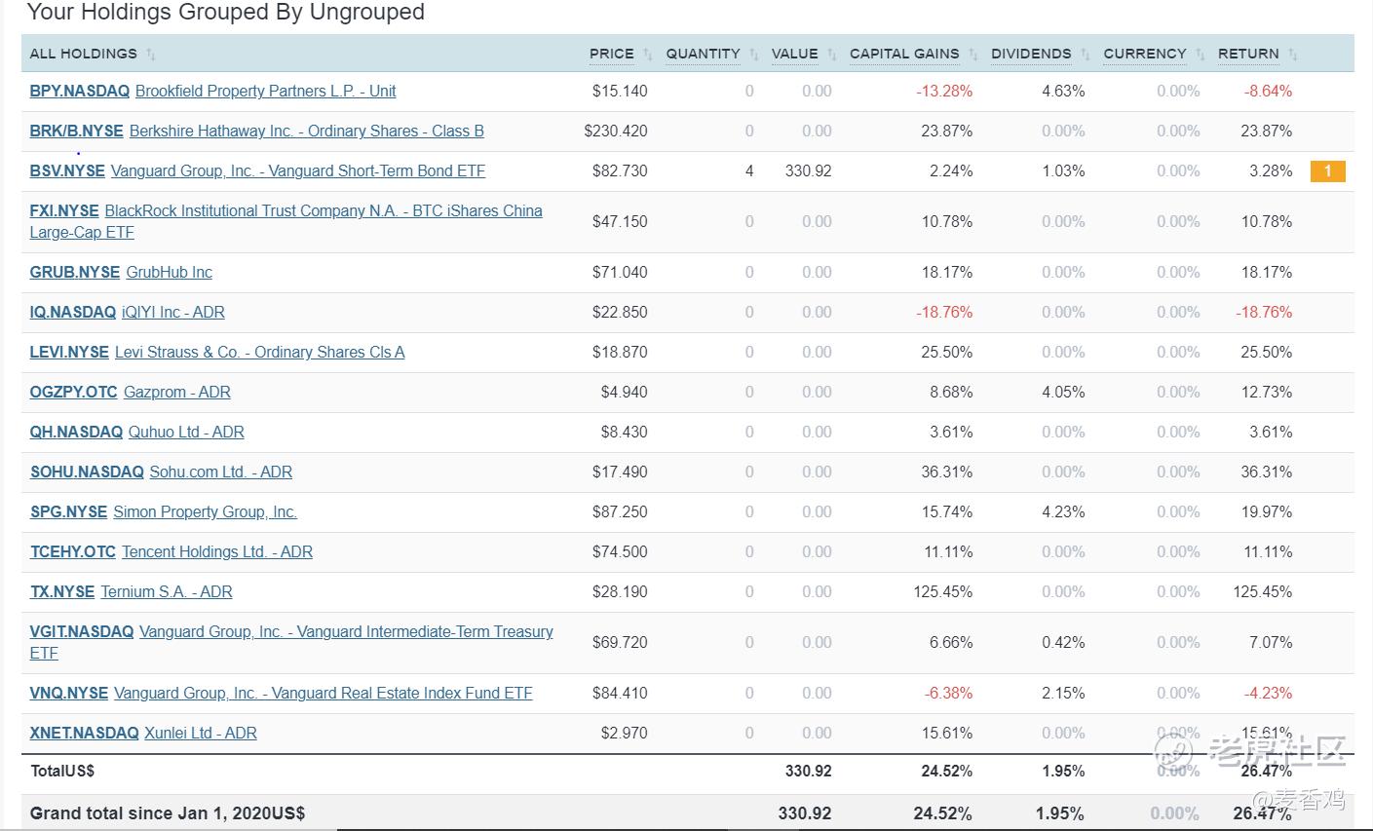Screen dimensions: 1373x831
Task: Open the Sohu.com Ltd. - ADR link
Action: [220, 472]
